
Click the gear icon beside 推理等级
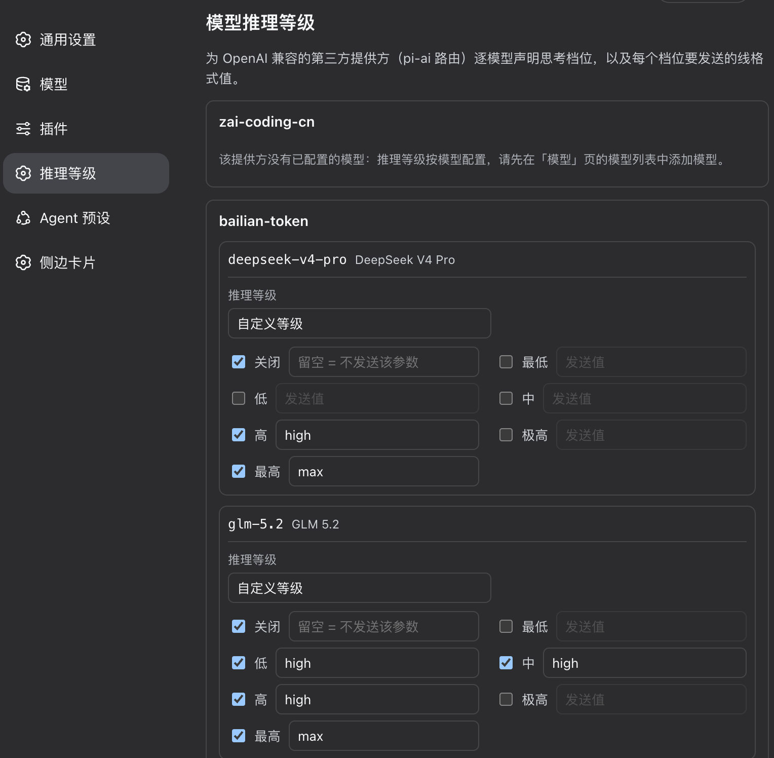click(23, 173)
